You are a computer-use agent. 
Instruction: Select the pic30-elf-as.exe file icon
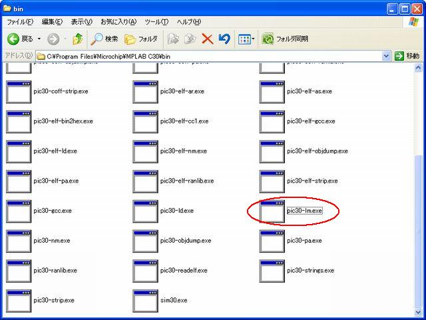click(x=272, y=92)
